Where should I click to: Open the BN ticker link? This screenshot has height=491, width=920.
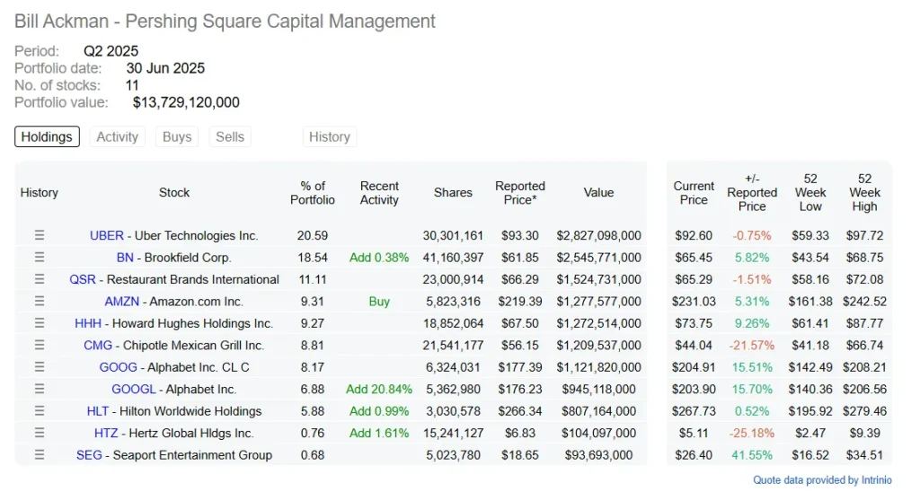(125, 258)
